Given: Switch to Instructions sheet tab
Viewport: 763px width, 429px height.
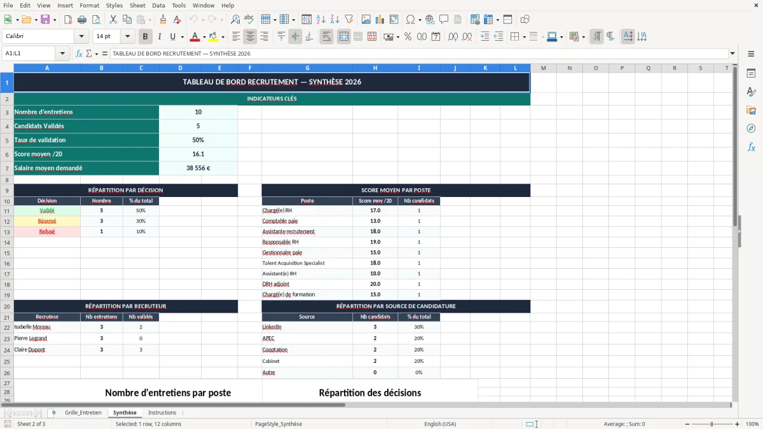Looking at the screenshot, I should pyautogui.click(x=162, y=412).
